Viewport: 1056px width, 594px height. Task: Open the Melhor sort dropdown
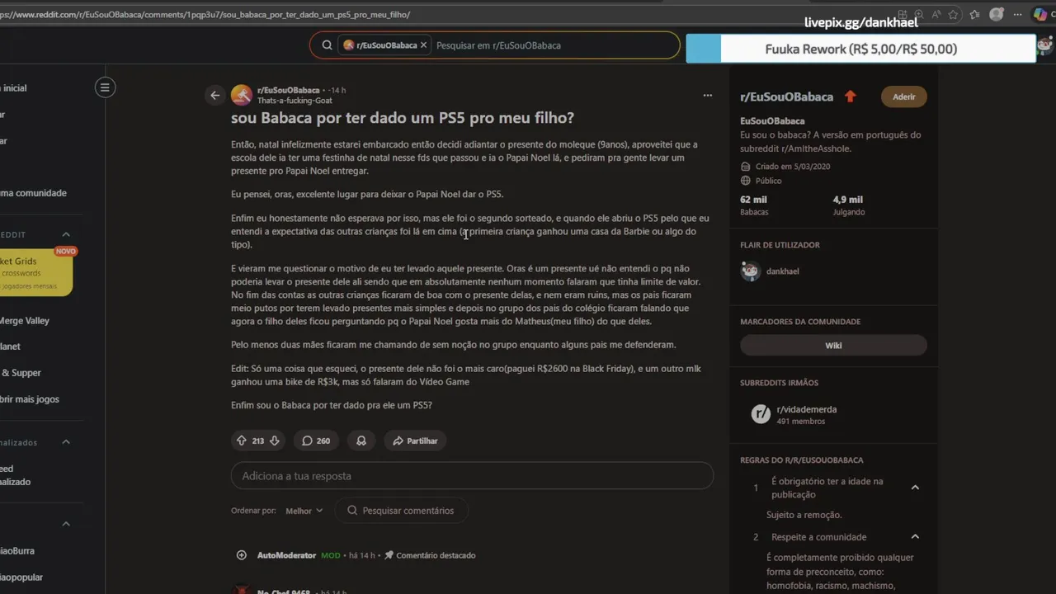point(304,511)
